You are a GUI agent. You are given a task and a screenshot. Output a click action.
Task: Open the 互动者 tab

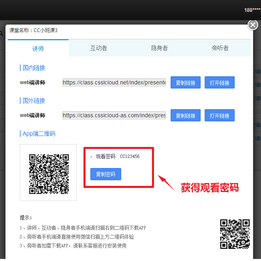click(x=98, y=48)
